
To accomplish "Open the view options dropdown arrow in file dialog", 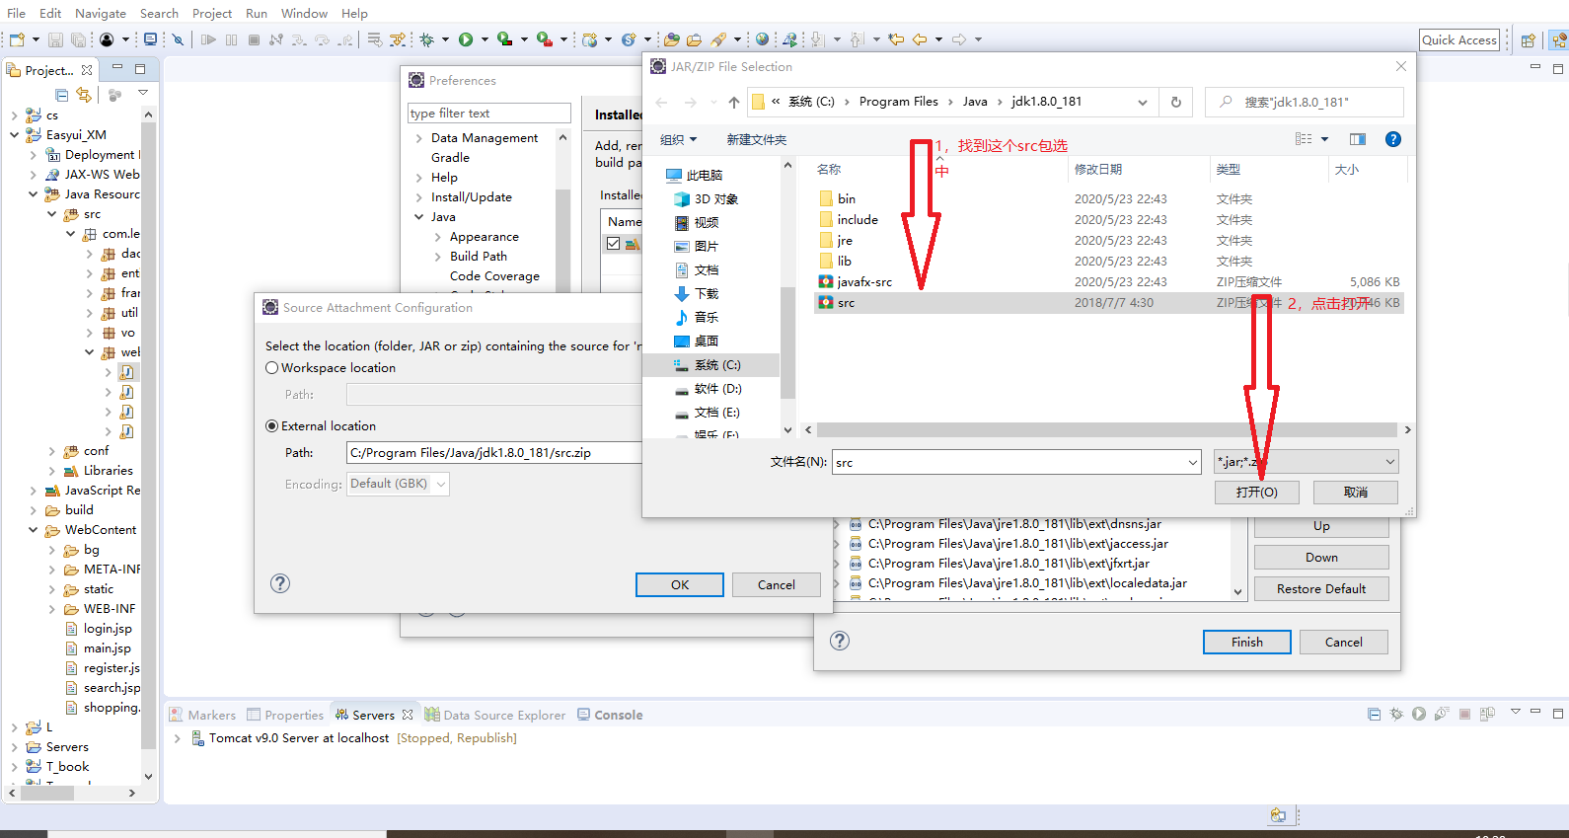I will [1324, 139].
